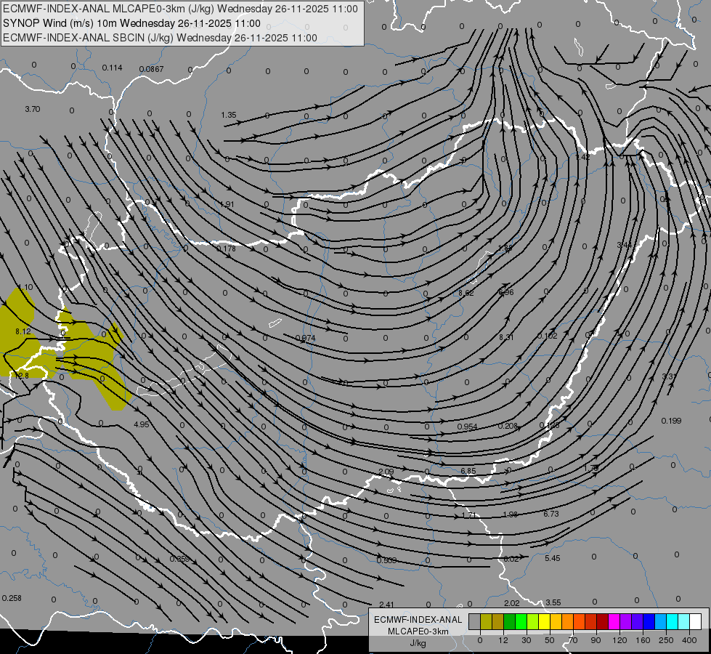Click the map value 1.35
The image size is (711, 654).
pos(229,116)
